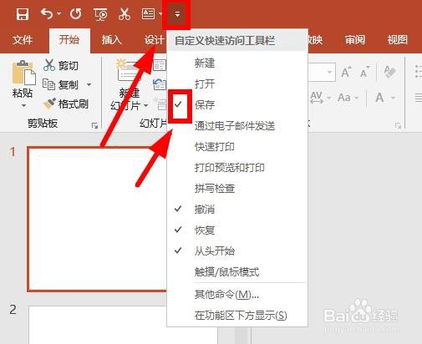Choose 在功能区下方显示(S)
The width and height of the screenshot is (422, 344).
coord(237,316)
